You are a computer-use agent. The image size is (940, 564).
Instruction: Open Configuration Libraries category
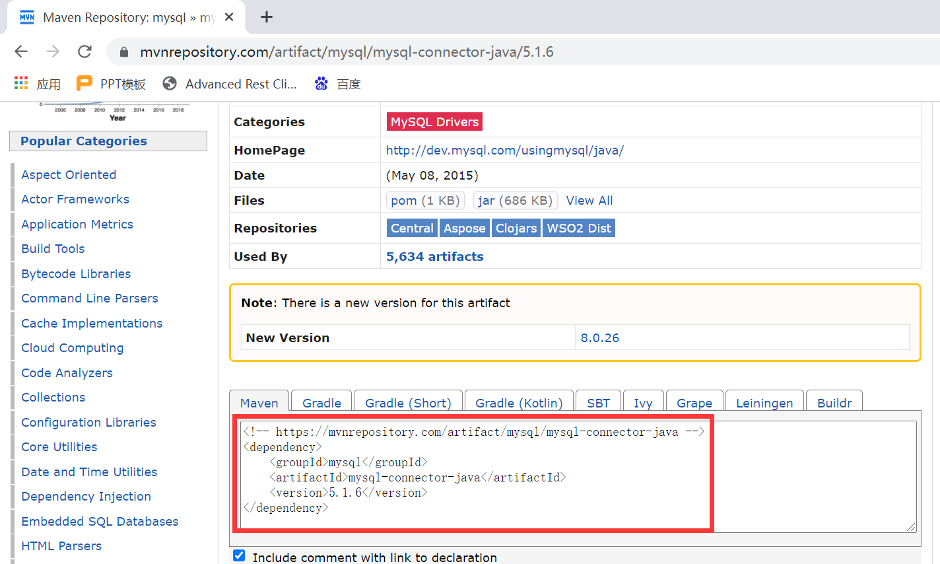(x=88, y=422)
